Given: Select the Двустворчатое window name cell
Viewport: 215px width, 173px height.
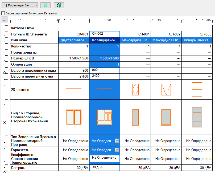Looking at the screenshot, I should (74, 40).
